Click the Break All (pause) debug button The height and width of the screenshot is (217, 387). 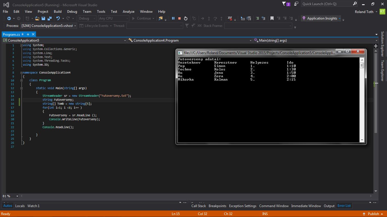click(173, 18)
